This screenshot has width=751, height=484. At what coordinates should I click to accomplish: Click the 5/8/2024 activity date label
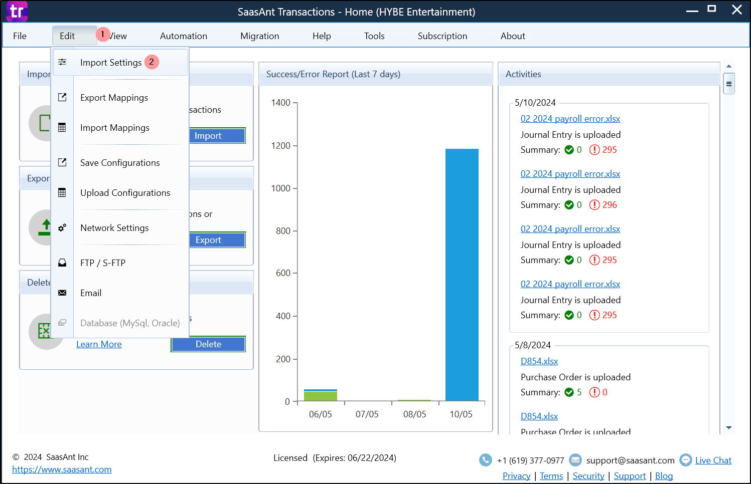(533, 345)
